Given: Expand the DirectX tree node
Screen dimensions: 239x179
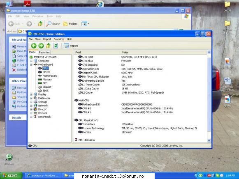Looking at the screenshot, I should pyautogui.click(x=31, y=109).
